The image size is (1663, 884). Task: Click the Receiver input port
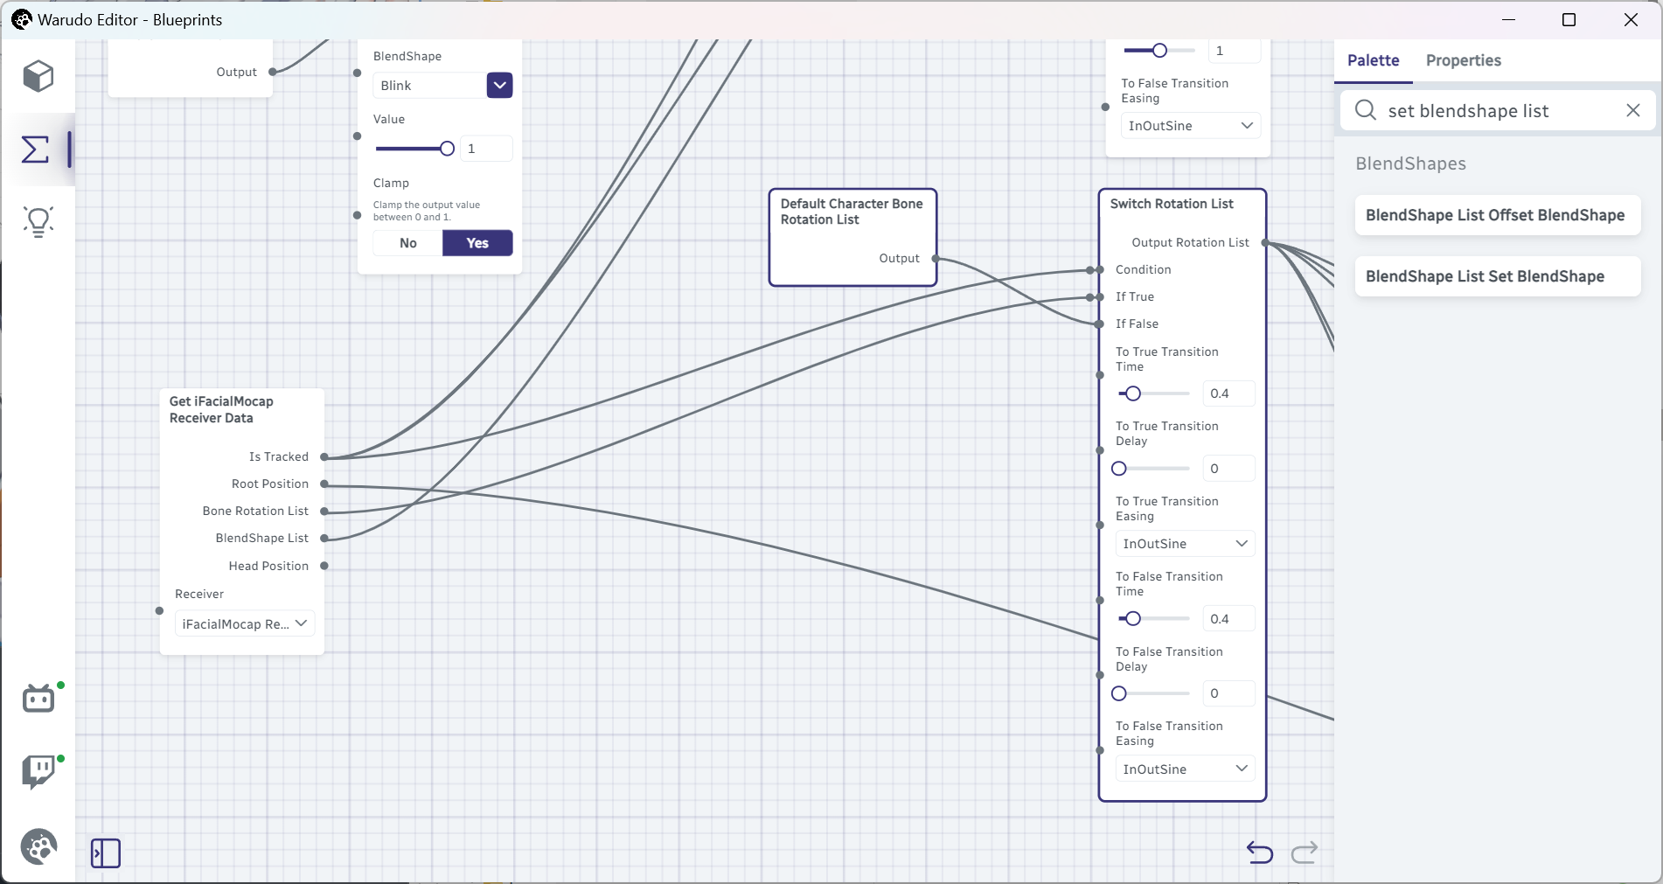(159, 610)
